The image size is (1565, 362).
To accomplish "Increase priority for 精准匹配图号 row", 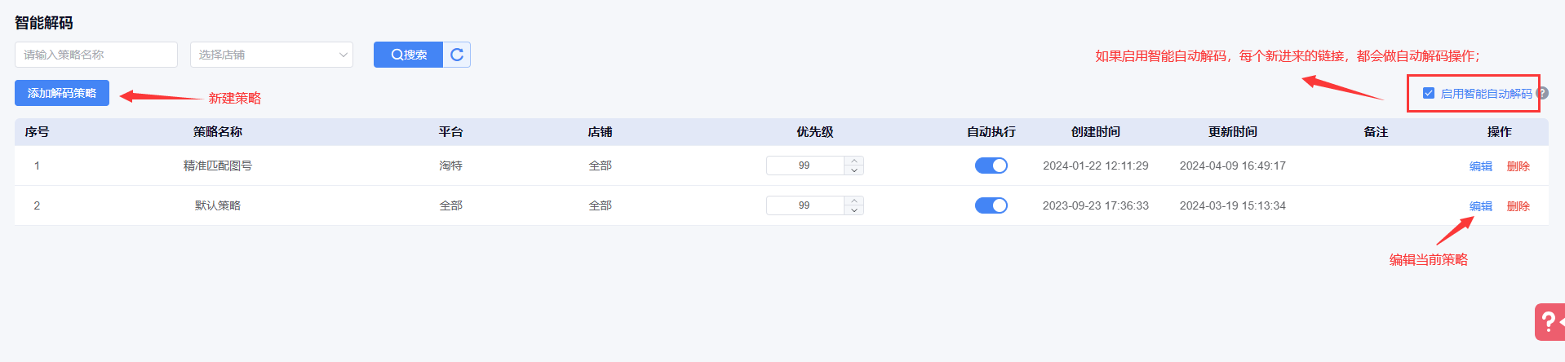I will click(854, 161).
